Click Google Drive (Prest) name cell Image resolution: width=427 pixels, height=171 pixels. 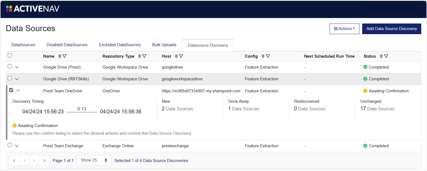pos(62,67)
